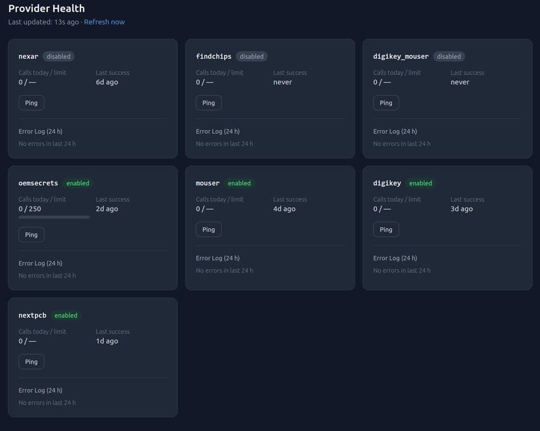
Task: Select the findchips provider name
Action: pos(214,57)
